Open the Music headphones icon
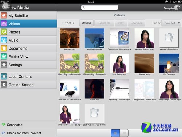 click(4, 40)
